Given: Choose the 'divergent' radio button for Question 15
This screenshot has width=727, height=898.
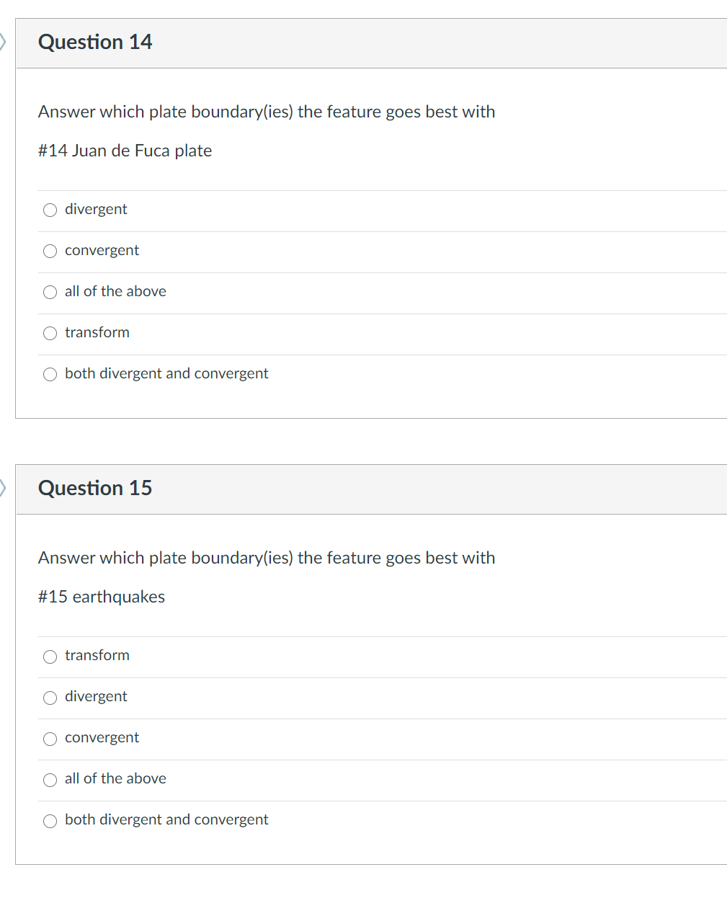Looking at the screenshot, I should [x=50, y=697].
